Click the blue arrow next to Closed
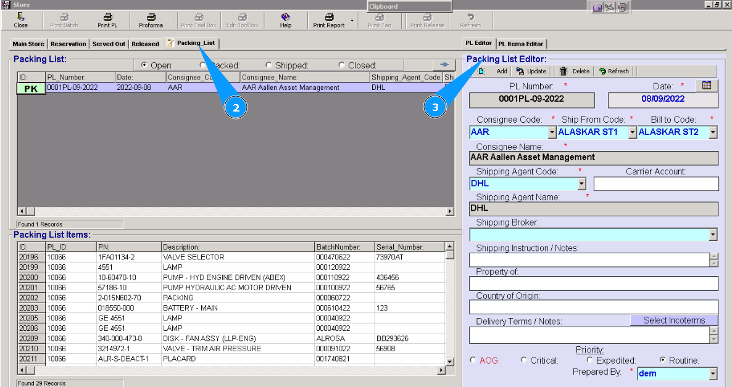This screenshot has height=387, width=732. coord(443,65)
